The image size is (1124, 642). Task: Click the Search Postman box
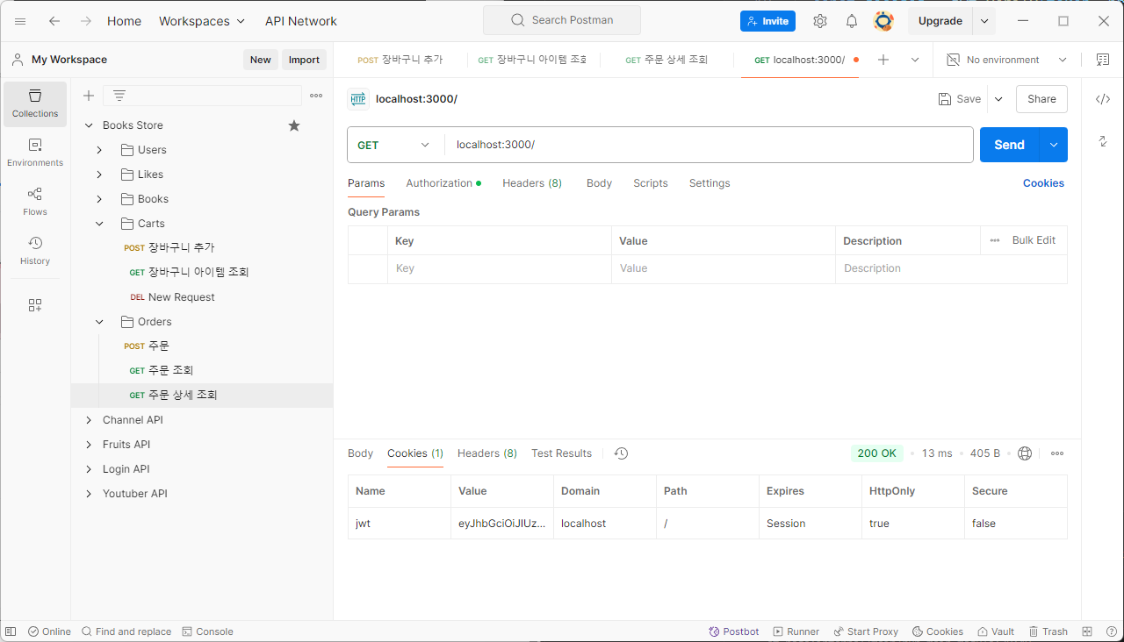[562, 20]
